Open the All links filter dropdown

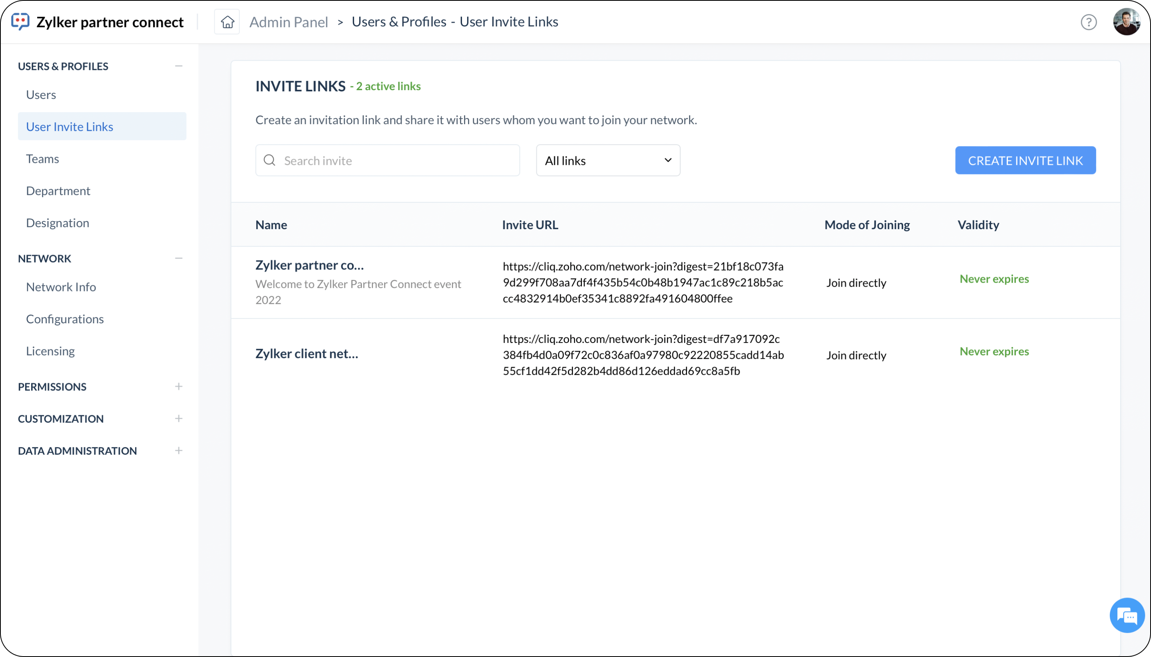608,160
